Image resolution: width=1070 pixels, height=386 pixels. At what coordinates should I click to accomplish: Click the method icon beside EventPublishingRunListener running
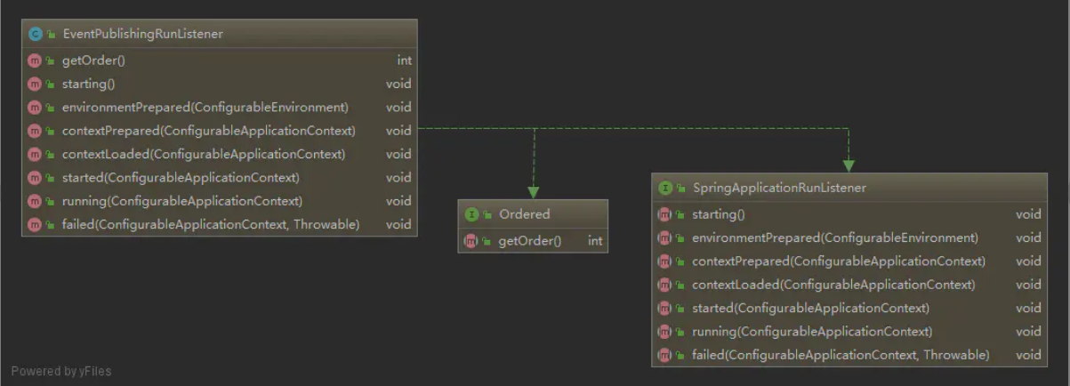[35, 200]
